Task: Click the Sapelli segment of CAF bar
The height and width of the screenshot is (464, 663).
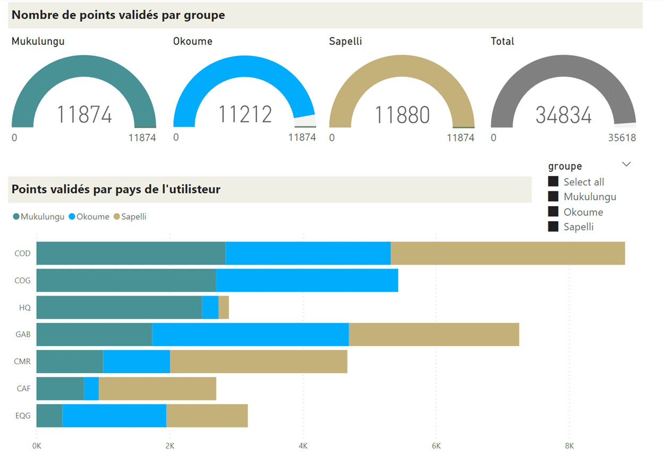Action: (157, 389)
